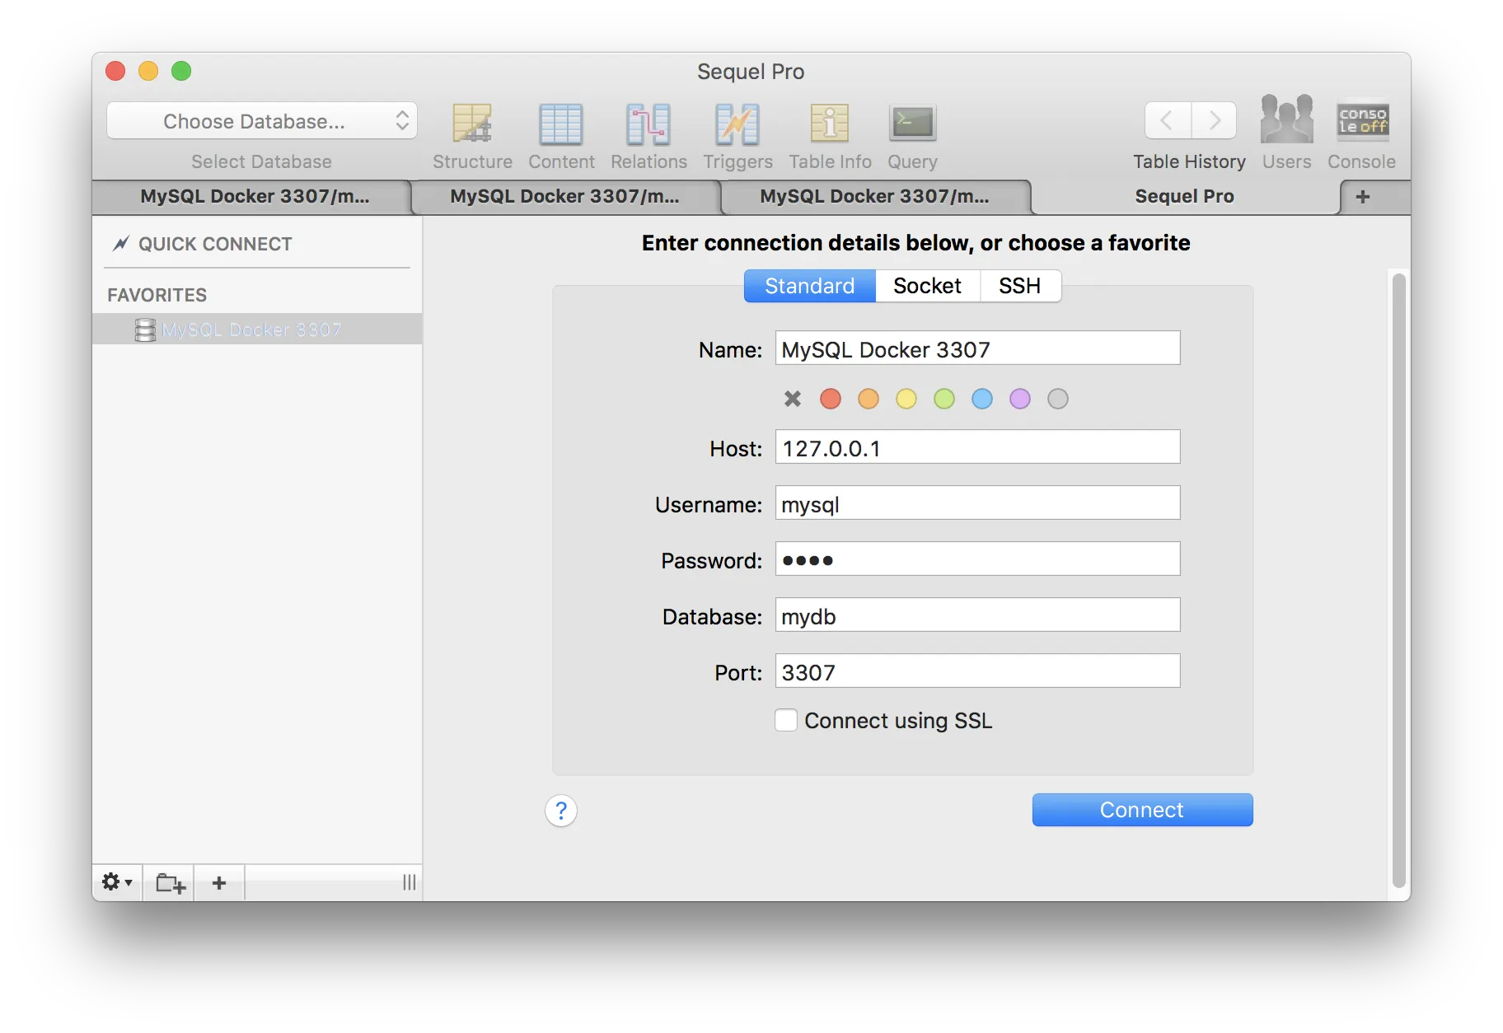Screen dimensions: 1503x1033
Task: Switch to the third MySQL Docker 3307 tab
Action: pos(874,196)
